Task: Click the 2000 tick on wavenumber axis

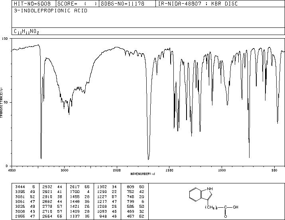Action: [117, 170]
